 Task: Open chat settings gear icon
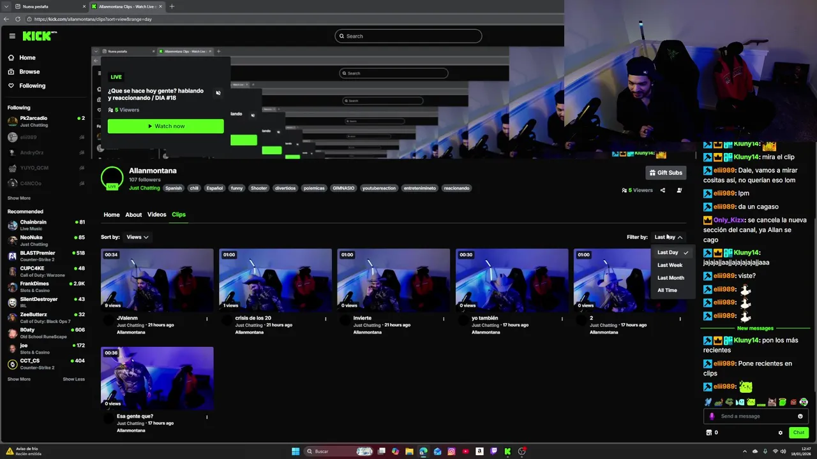pyautogui.click(x=780, y=433)
